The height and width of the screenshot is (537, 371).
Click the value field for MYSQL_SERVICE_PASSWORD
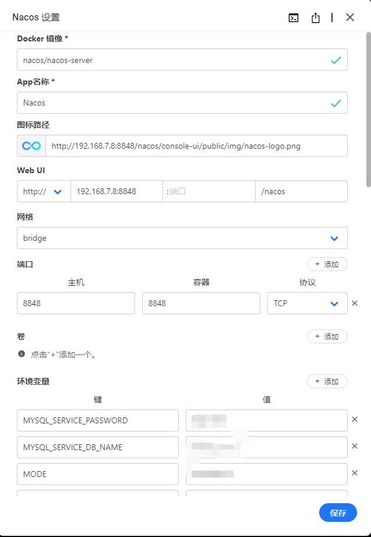267,420
